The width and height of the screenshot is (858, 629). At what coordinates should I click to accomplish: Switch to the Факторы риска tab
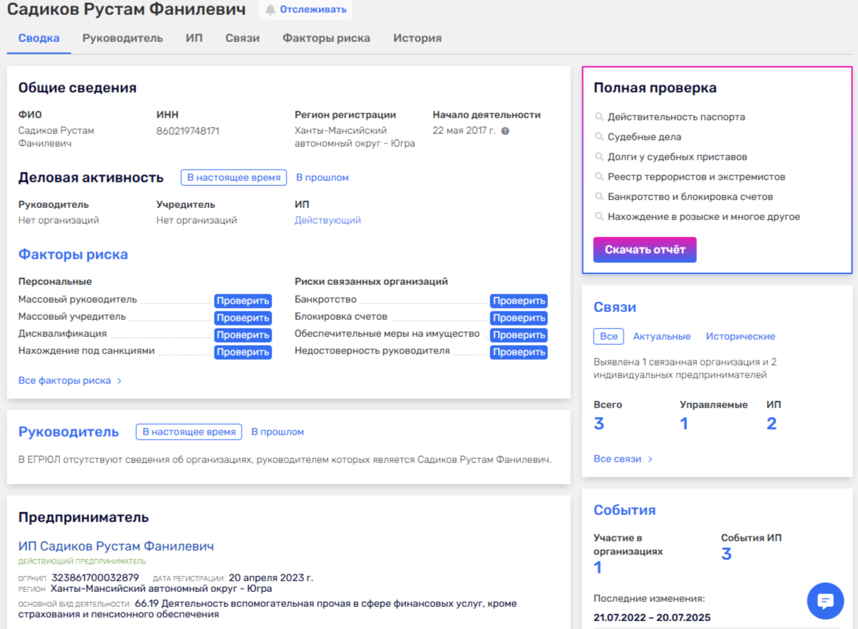coord(326,38)
